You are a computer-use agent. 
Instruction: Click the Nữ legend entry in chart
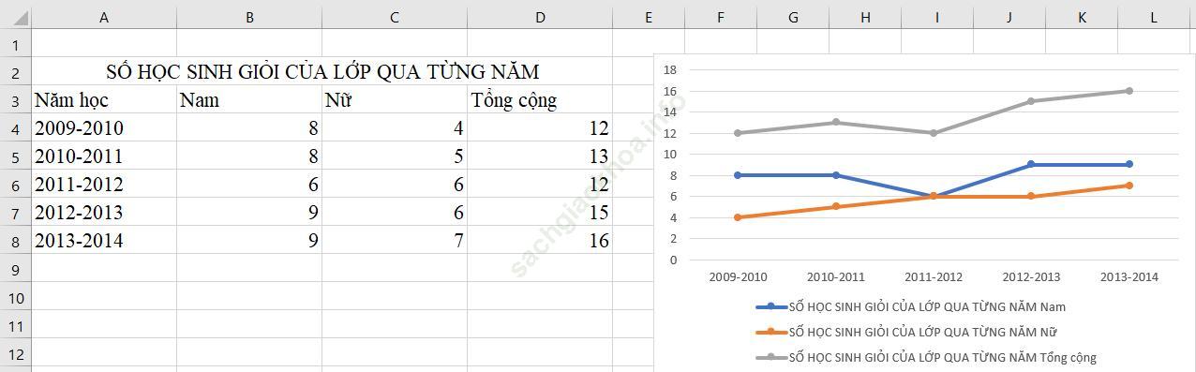[906, 332]
